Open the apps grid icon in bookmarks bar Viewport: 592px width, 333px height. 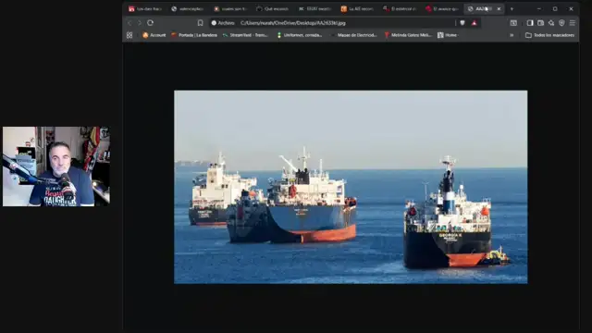(129, 35)
